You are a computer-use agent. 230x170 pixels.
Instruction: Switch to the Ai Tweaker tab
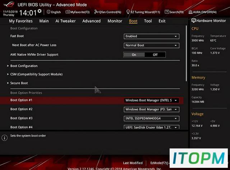tap(65, 21)
